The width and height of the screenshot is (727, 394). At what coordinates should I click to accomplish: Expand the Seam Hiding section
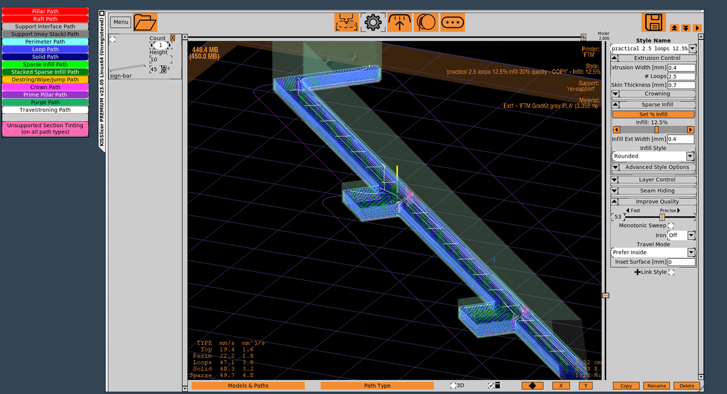pos(615,190)
